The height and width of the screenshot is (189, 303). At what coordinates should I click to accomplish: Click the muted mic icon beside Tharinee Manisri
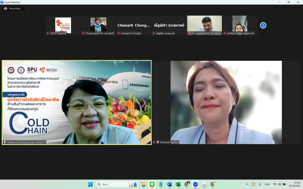(x=154, y=142)
